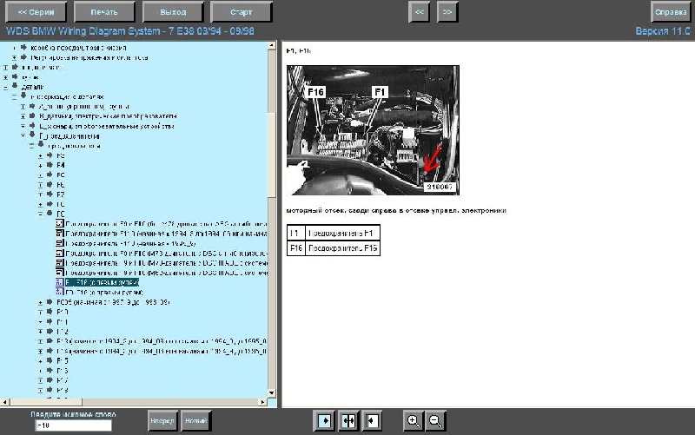
Task: Go to next page with >> button
Action: pyautogui.click(x=447, y=12)
